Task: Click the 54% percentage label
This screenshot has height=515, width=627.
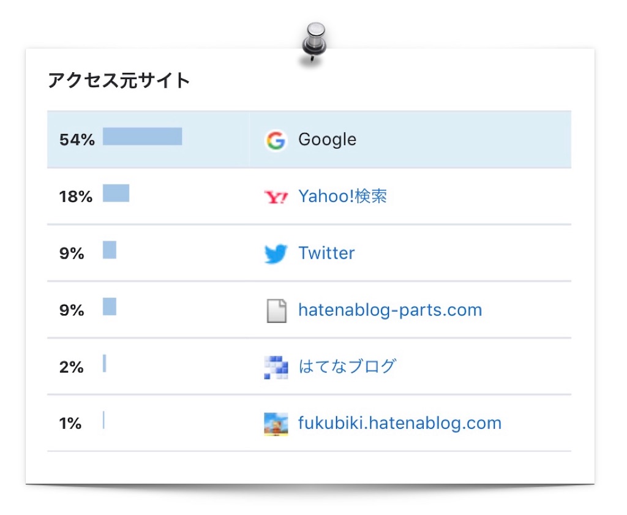Action: pyautogui.click(x=77, y=140)
